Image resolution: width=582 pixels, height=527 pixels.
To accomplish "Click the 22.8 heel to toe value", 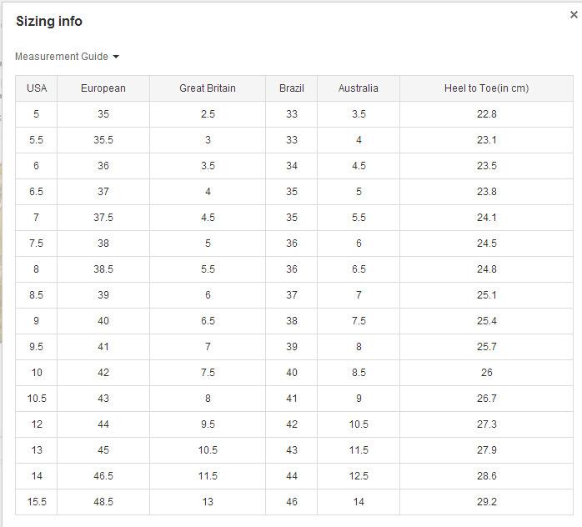I will (x=486, y=114).
